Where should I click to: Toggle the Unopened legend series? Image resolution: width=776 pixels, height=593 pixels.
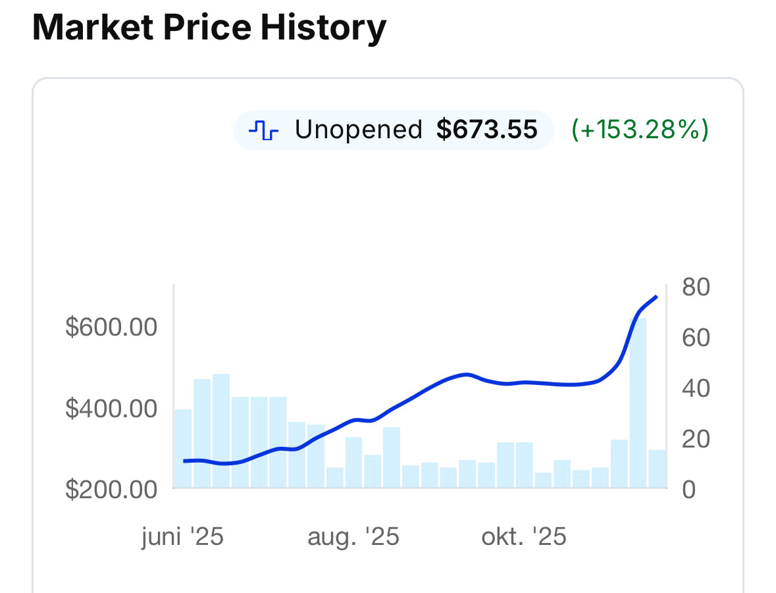tap(358, 130)
